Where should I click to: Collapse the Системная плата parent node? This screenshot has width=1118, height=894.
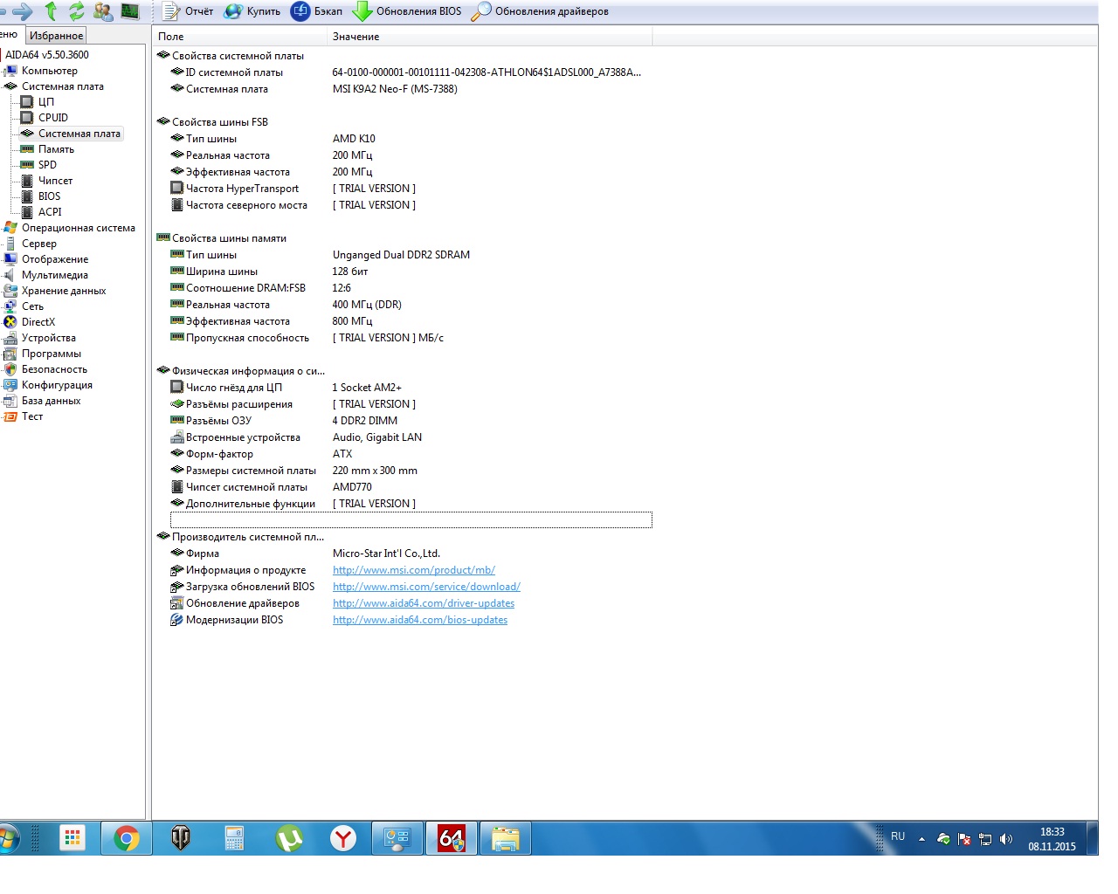click(x=62, y=86)
